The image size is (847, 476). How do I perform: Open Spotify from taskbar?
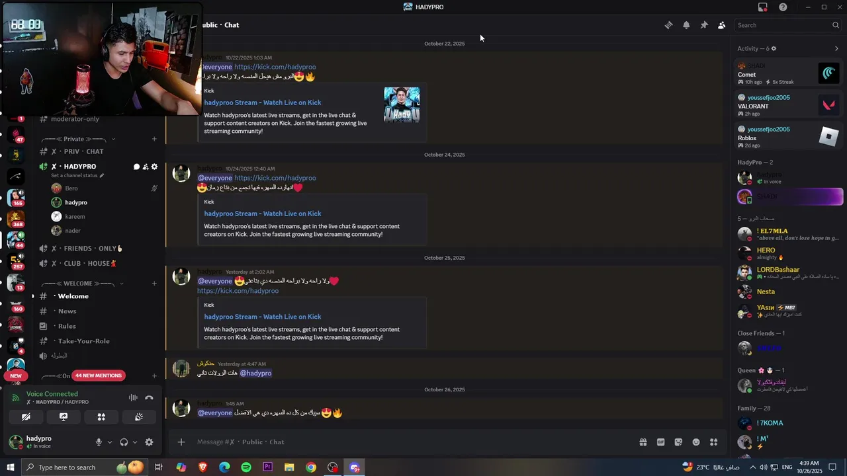246,467
